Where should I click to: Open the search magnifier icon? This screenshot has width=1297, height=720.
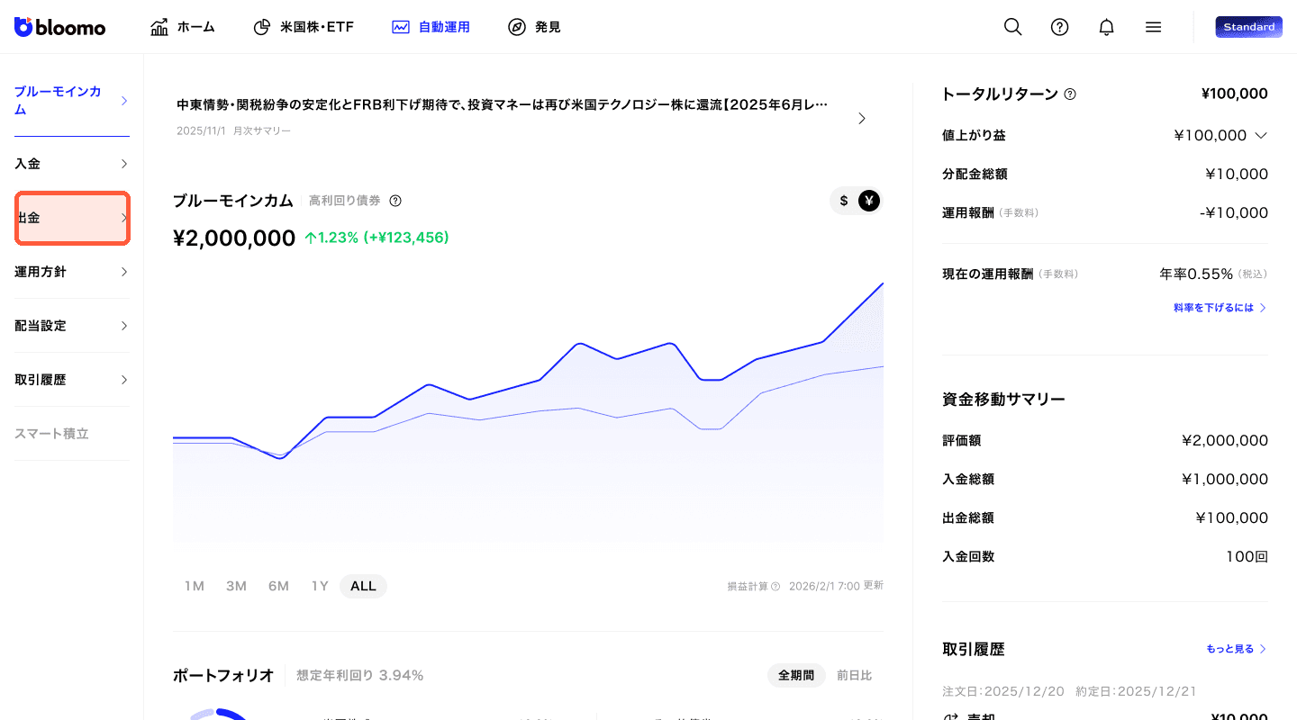tap(1013, 27)
